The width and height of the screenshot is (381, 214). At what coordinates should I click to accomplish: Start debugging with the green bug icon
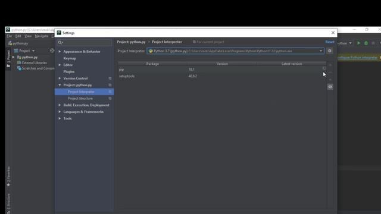pyautogui.click(x=366, y=43)
